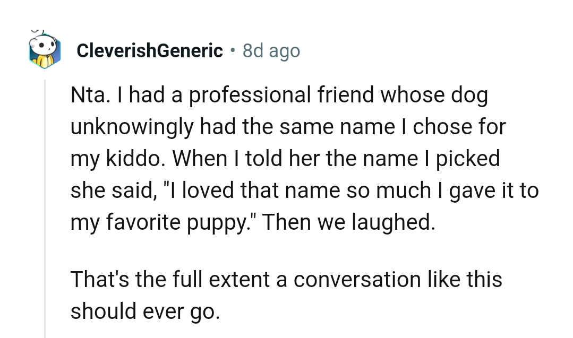The image size is (573, 338).
Task: Click the "8d ago" comment timestamp
Action: [x=271, y=51]
